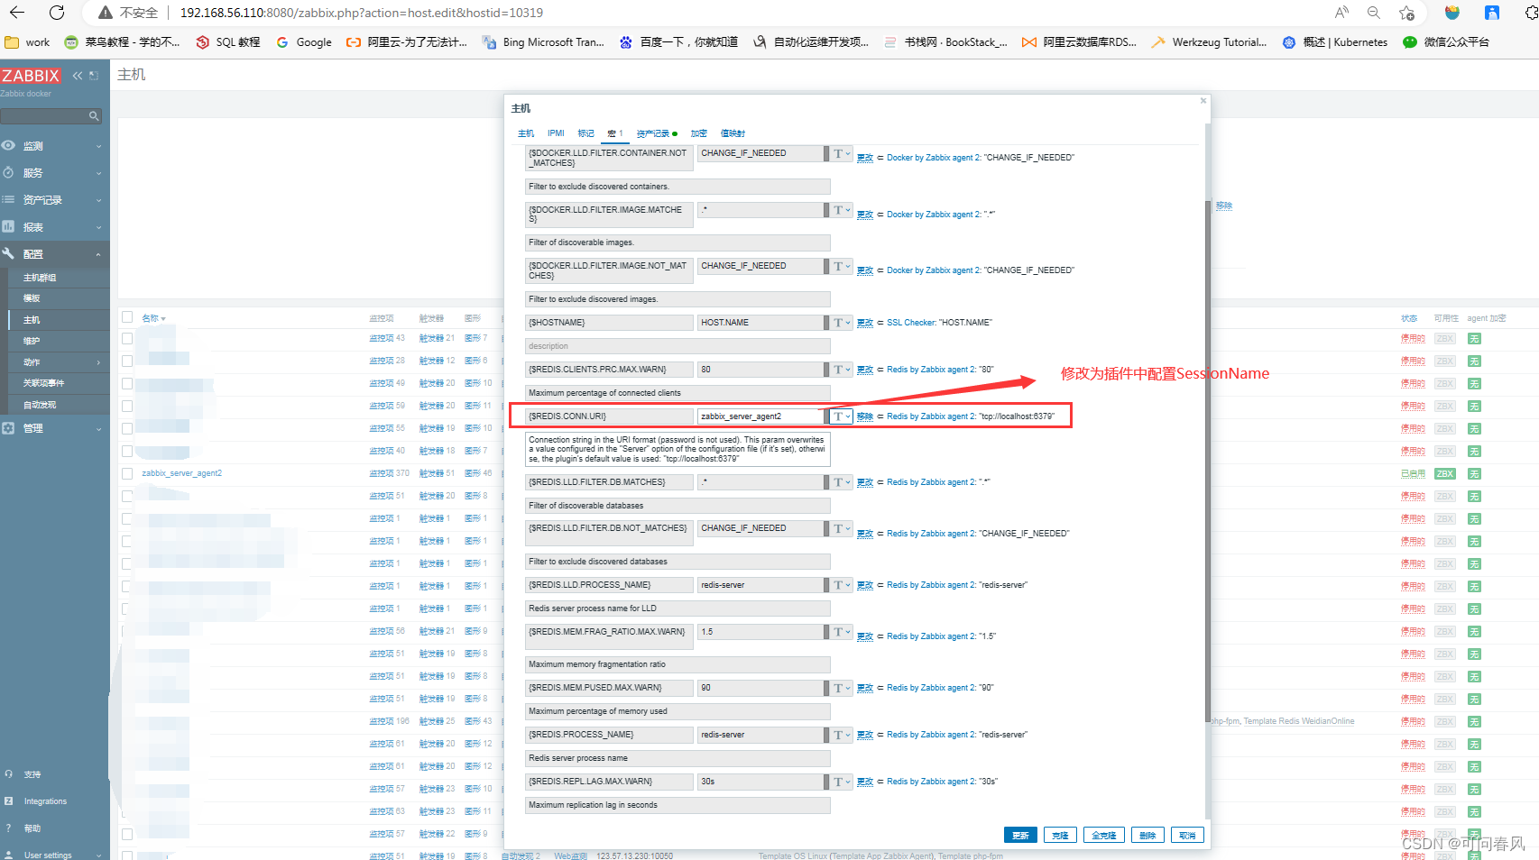Click the 资产记录 list icon
This screenshot has height=860, width=1539.
coord(8,199)
